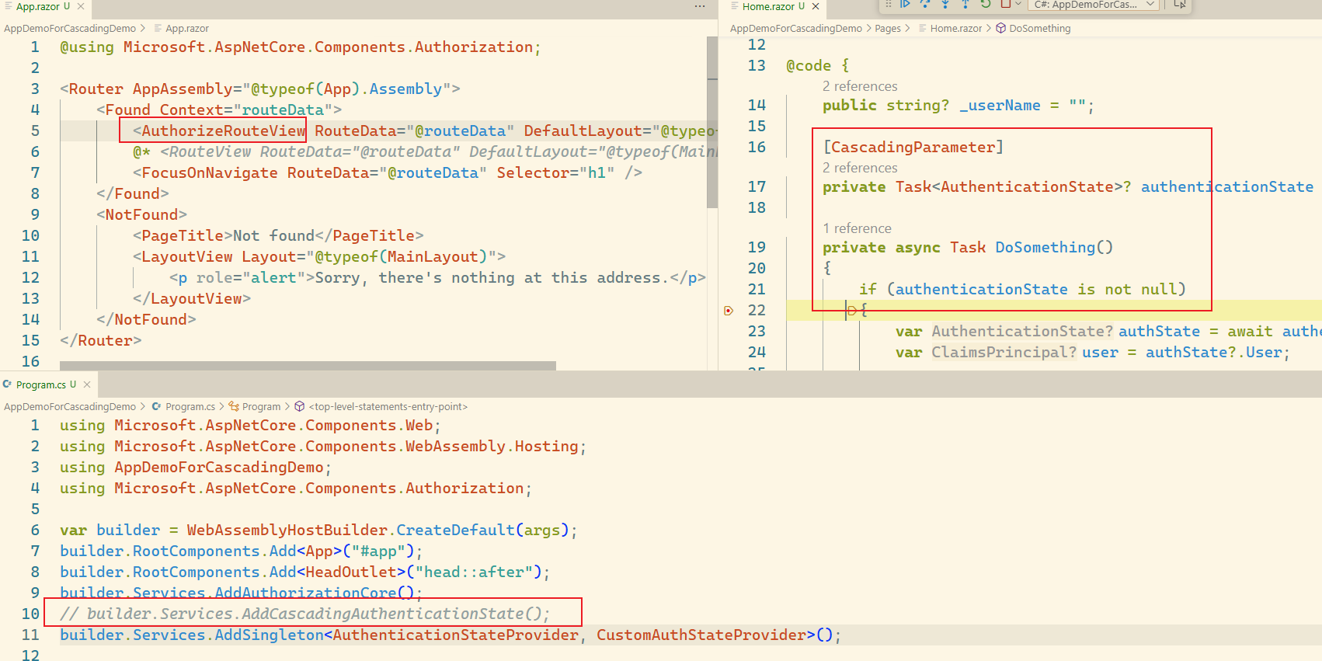Click line number 10 in Program.cs
Viewport: 1322px width, 661px height.
(30, 614)
